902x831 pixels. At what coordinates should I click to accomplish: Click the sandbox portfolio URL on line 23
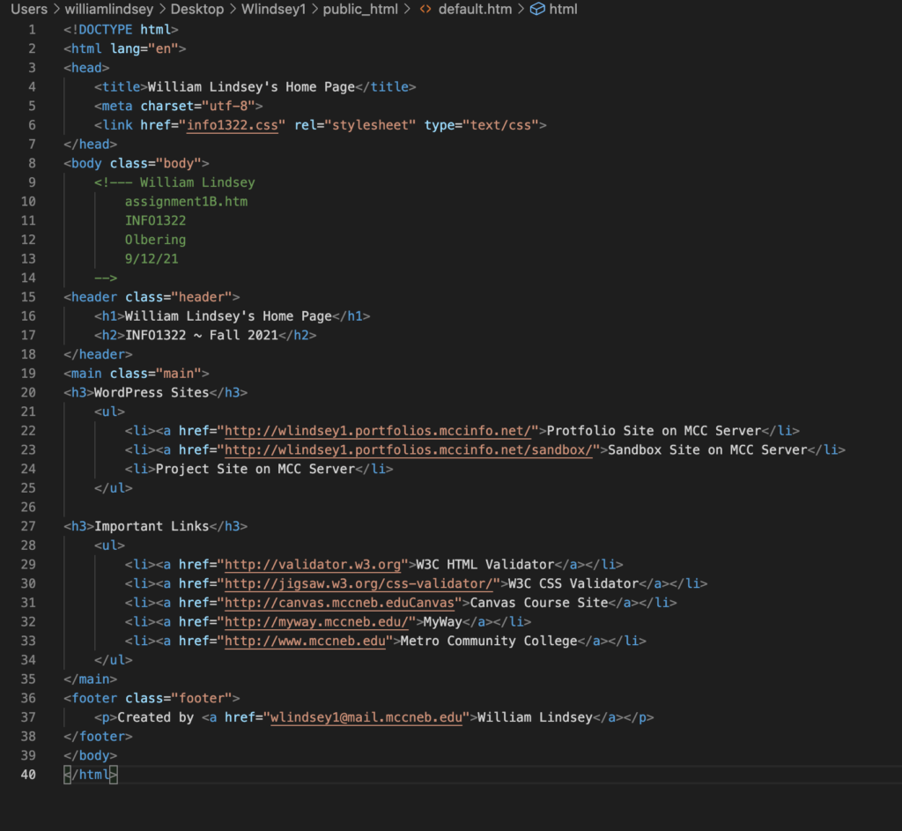pos(409,449)
